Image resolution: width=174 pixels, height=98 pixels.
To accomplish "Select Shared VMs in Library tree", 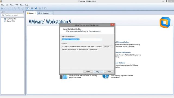I will 9,21.
